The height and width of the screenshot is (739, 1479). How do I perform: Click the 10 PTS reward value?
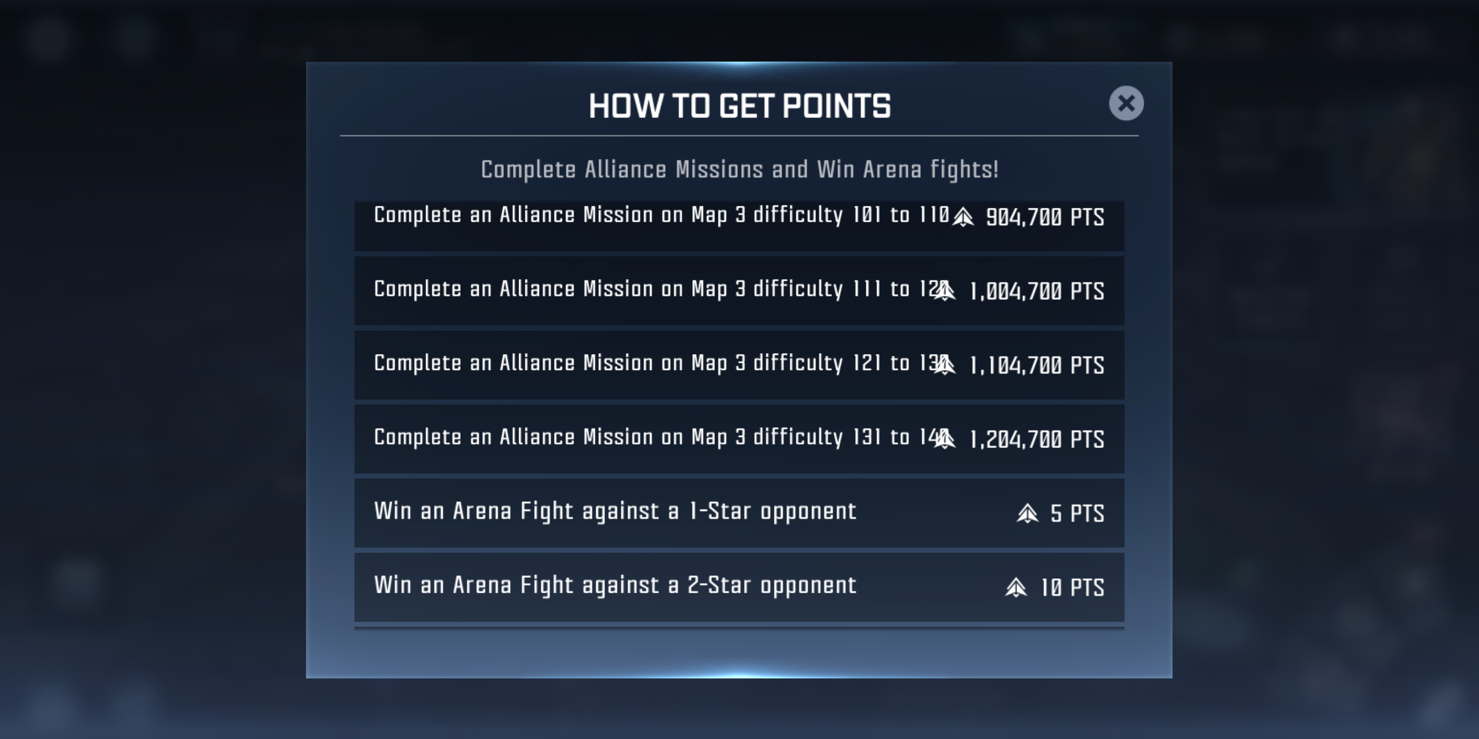click(1072, 587)
